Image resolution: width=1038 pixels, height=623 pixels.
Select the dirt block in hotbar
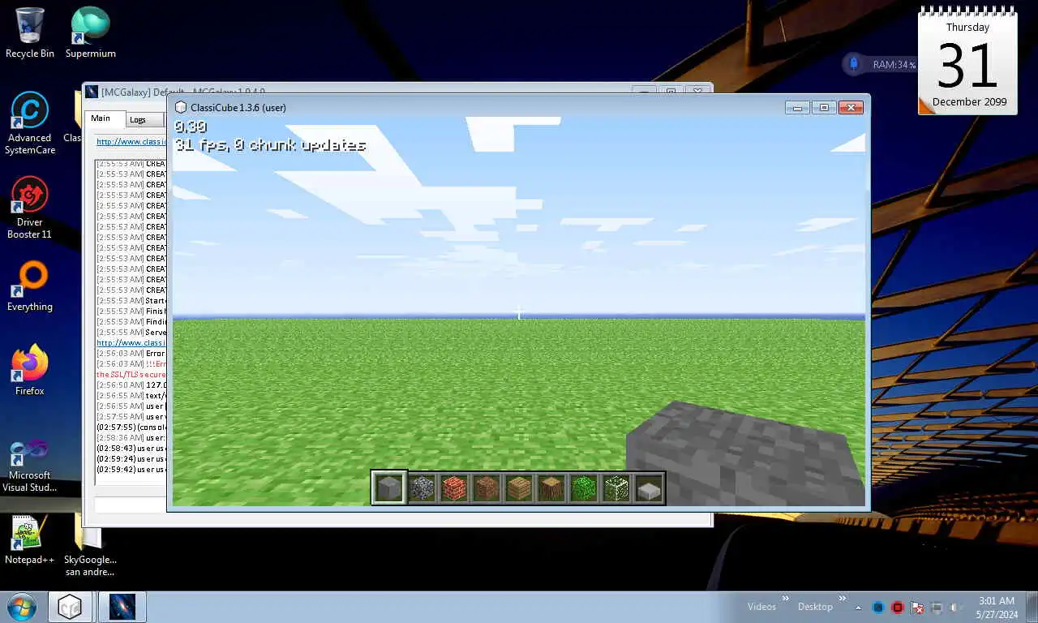[487, 488]
